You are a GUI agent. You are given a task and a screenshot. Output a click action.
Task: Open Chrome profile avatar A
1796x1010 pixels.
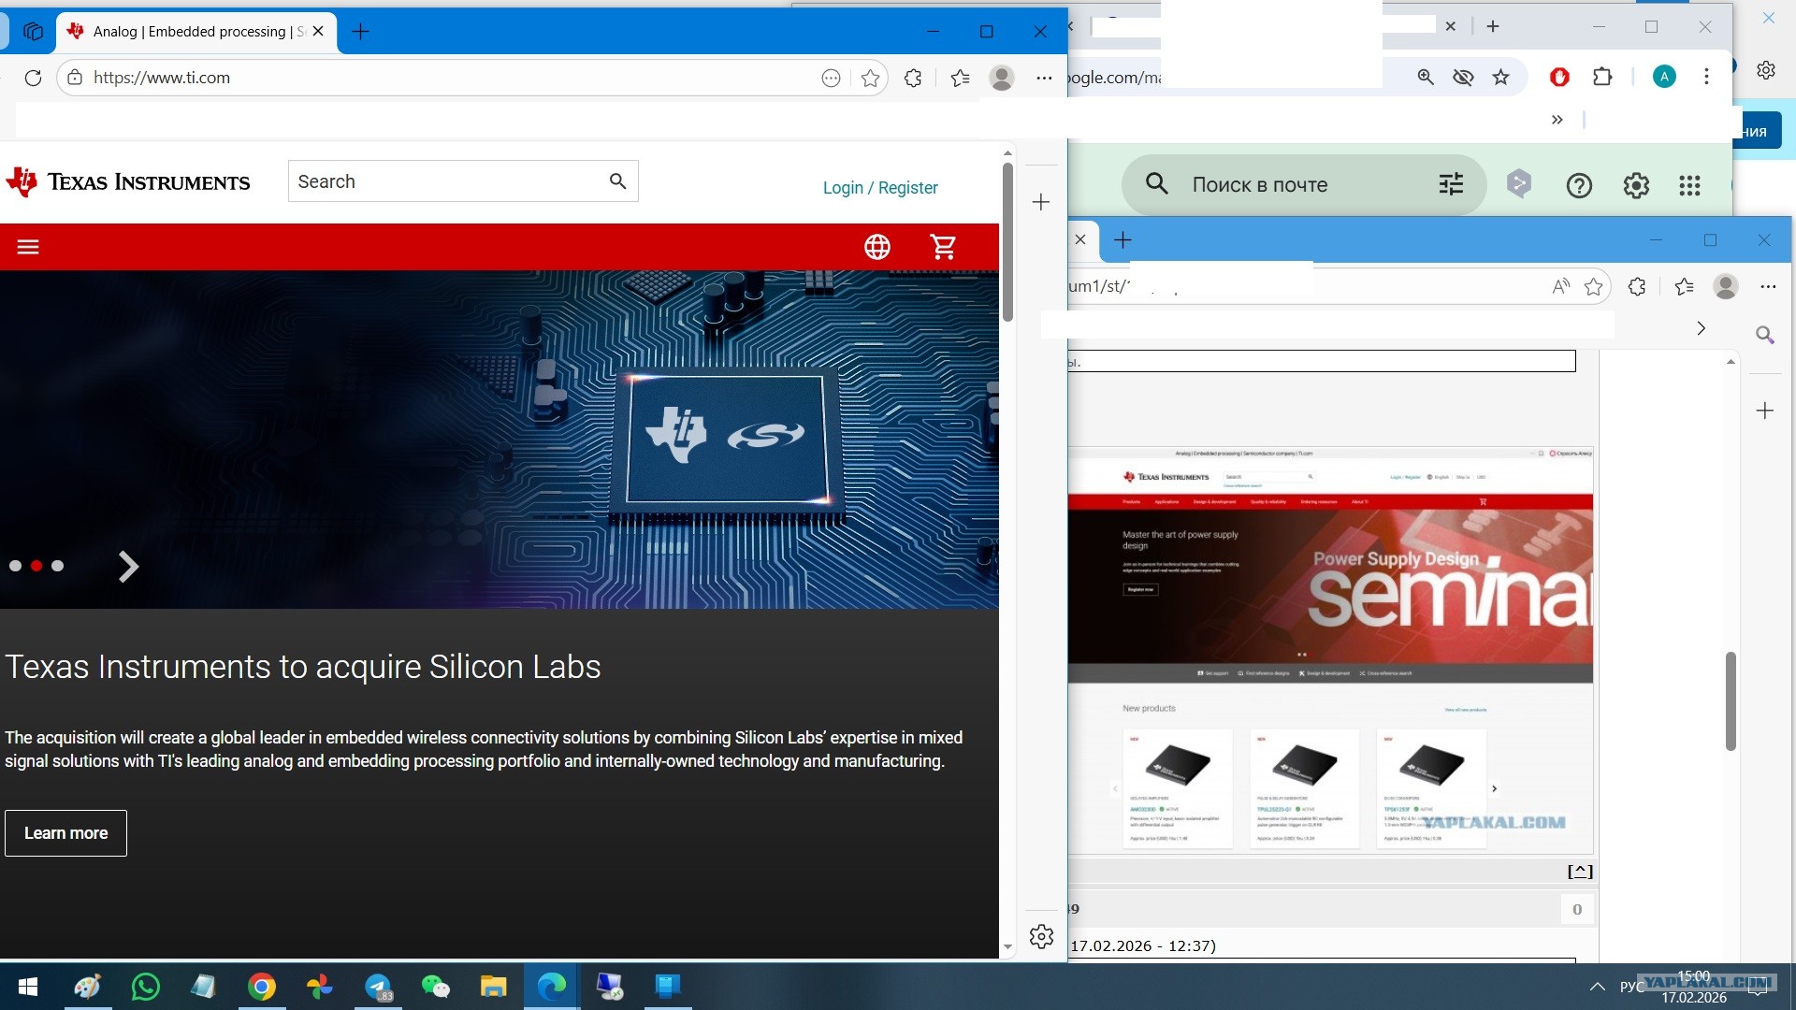pos(1664,78)
